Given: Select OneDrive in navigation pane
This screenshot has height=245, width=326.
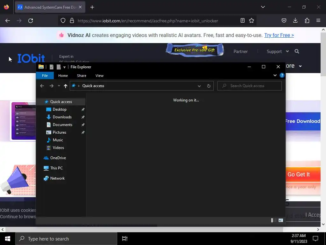Looking at the screenshot, I should click(x=58, y=158).
